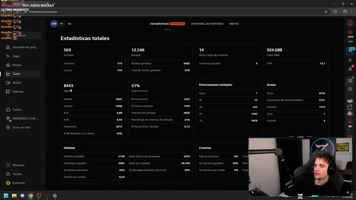Click the Headshots 3612 row
Viewport: 356px width, 200px height.
click(93, 127)
